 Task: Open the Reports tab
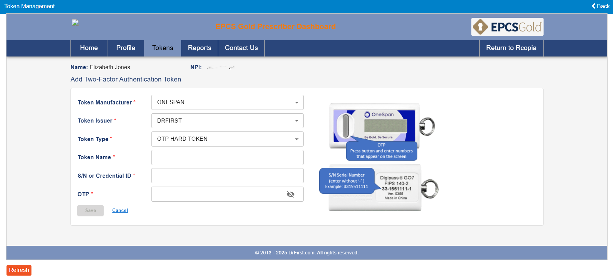(199, 48)
